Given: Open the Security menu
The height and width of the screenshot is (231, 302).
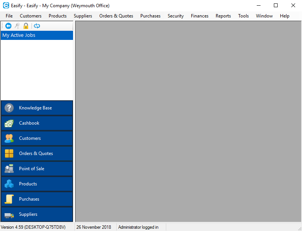Looking at the screenshot, I should click(x=176, y=16).
